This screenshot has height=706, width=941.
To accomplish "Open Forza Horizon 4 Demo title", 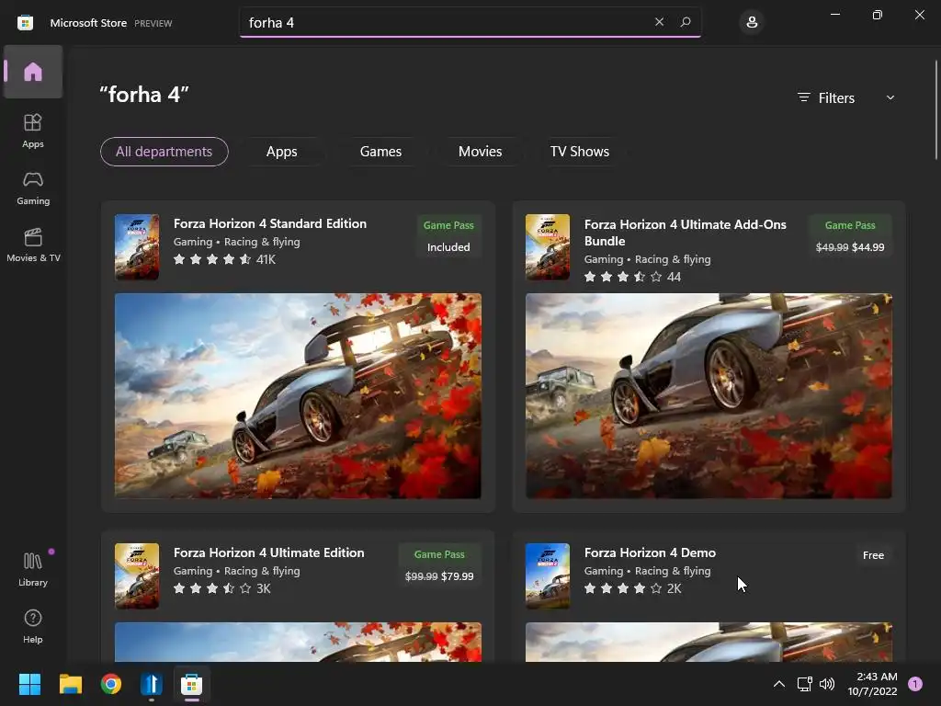I will [x=650, y=552].
